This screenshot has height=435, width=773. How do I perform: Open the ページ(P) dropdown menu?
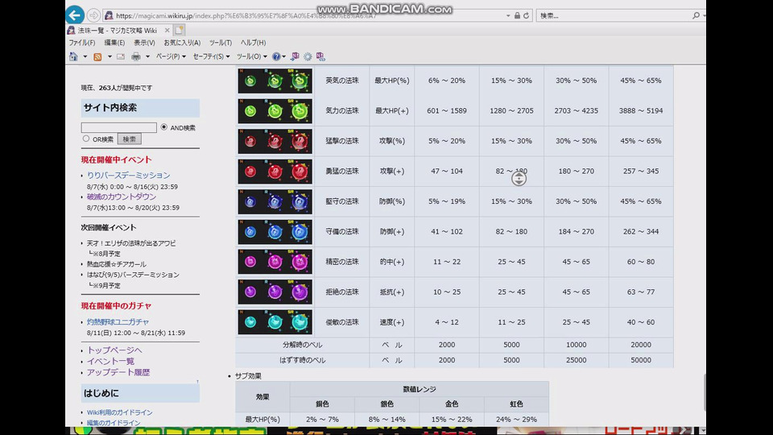[171, 56]
